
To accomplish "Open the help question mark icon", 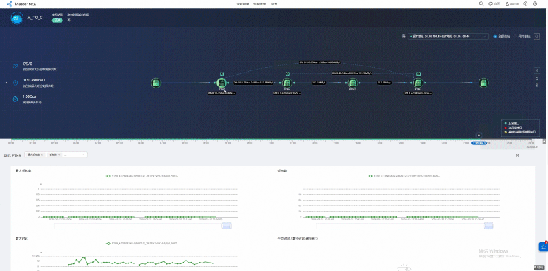I will pyautogui.click(x=535, y=4).
